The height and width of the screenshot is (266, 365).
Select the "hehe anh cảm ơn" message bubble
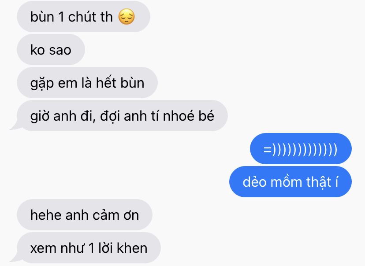coord(85,214)
